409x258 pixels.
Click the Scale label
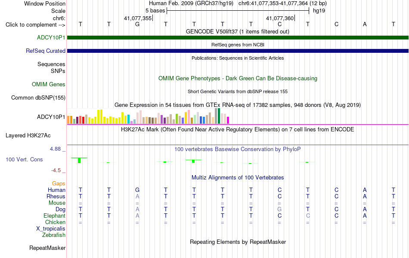click(x=58, y=11)
